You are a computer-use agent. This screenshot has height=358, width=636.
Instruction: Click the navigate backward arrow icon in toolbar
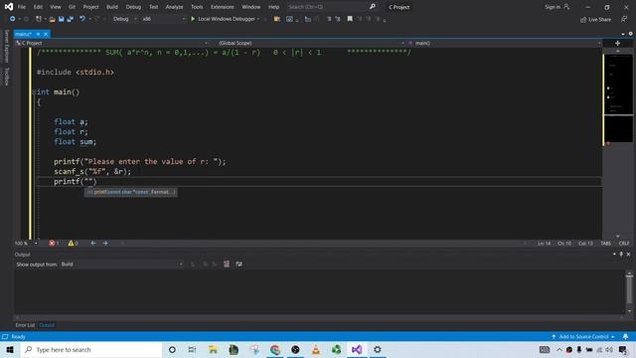pyautogui.click(x=12, y=19)
